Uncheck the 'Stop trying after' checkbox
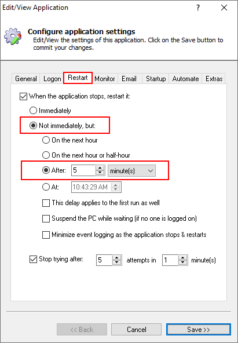The image size is (238, 343). (x=33, y=260)
